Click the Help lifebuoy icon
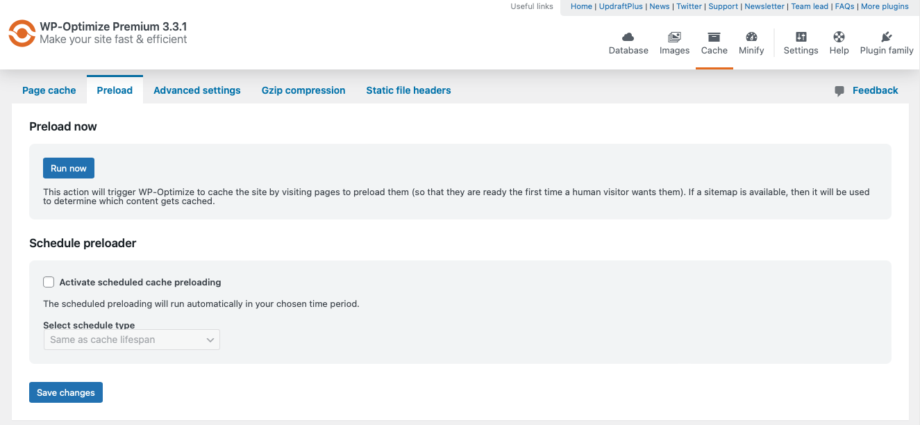The width and height of the screenshot is (920, 425). click(x=839, y=37)
